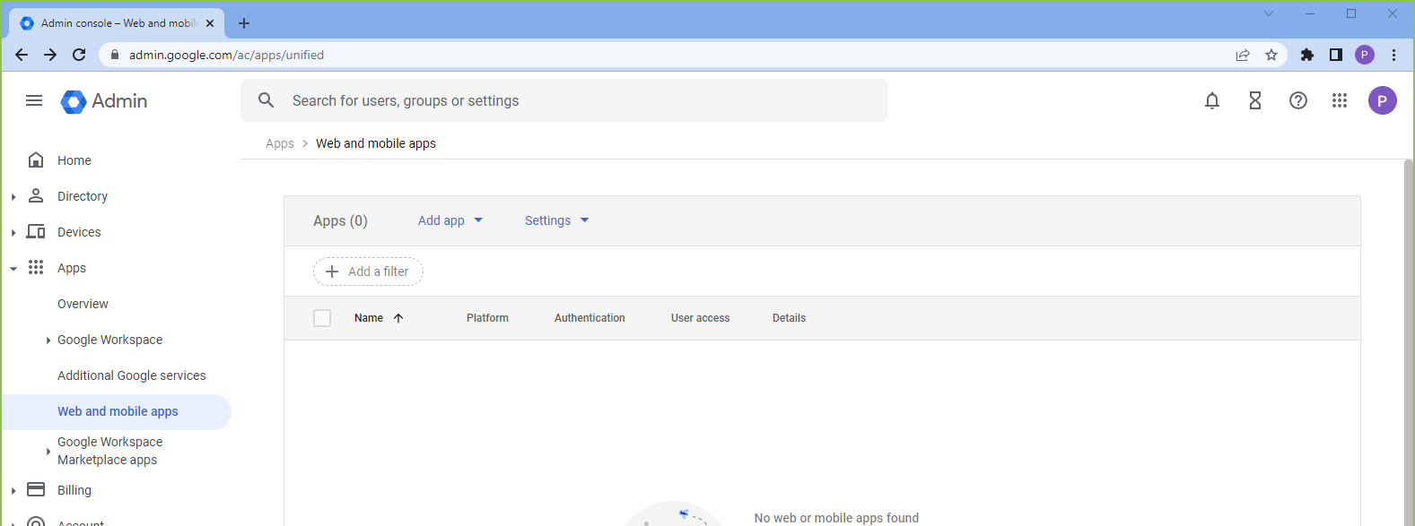Open the Add app dropdown
Viewport: 1415px width, 526px height.
point(450,220)
